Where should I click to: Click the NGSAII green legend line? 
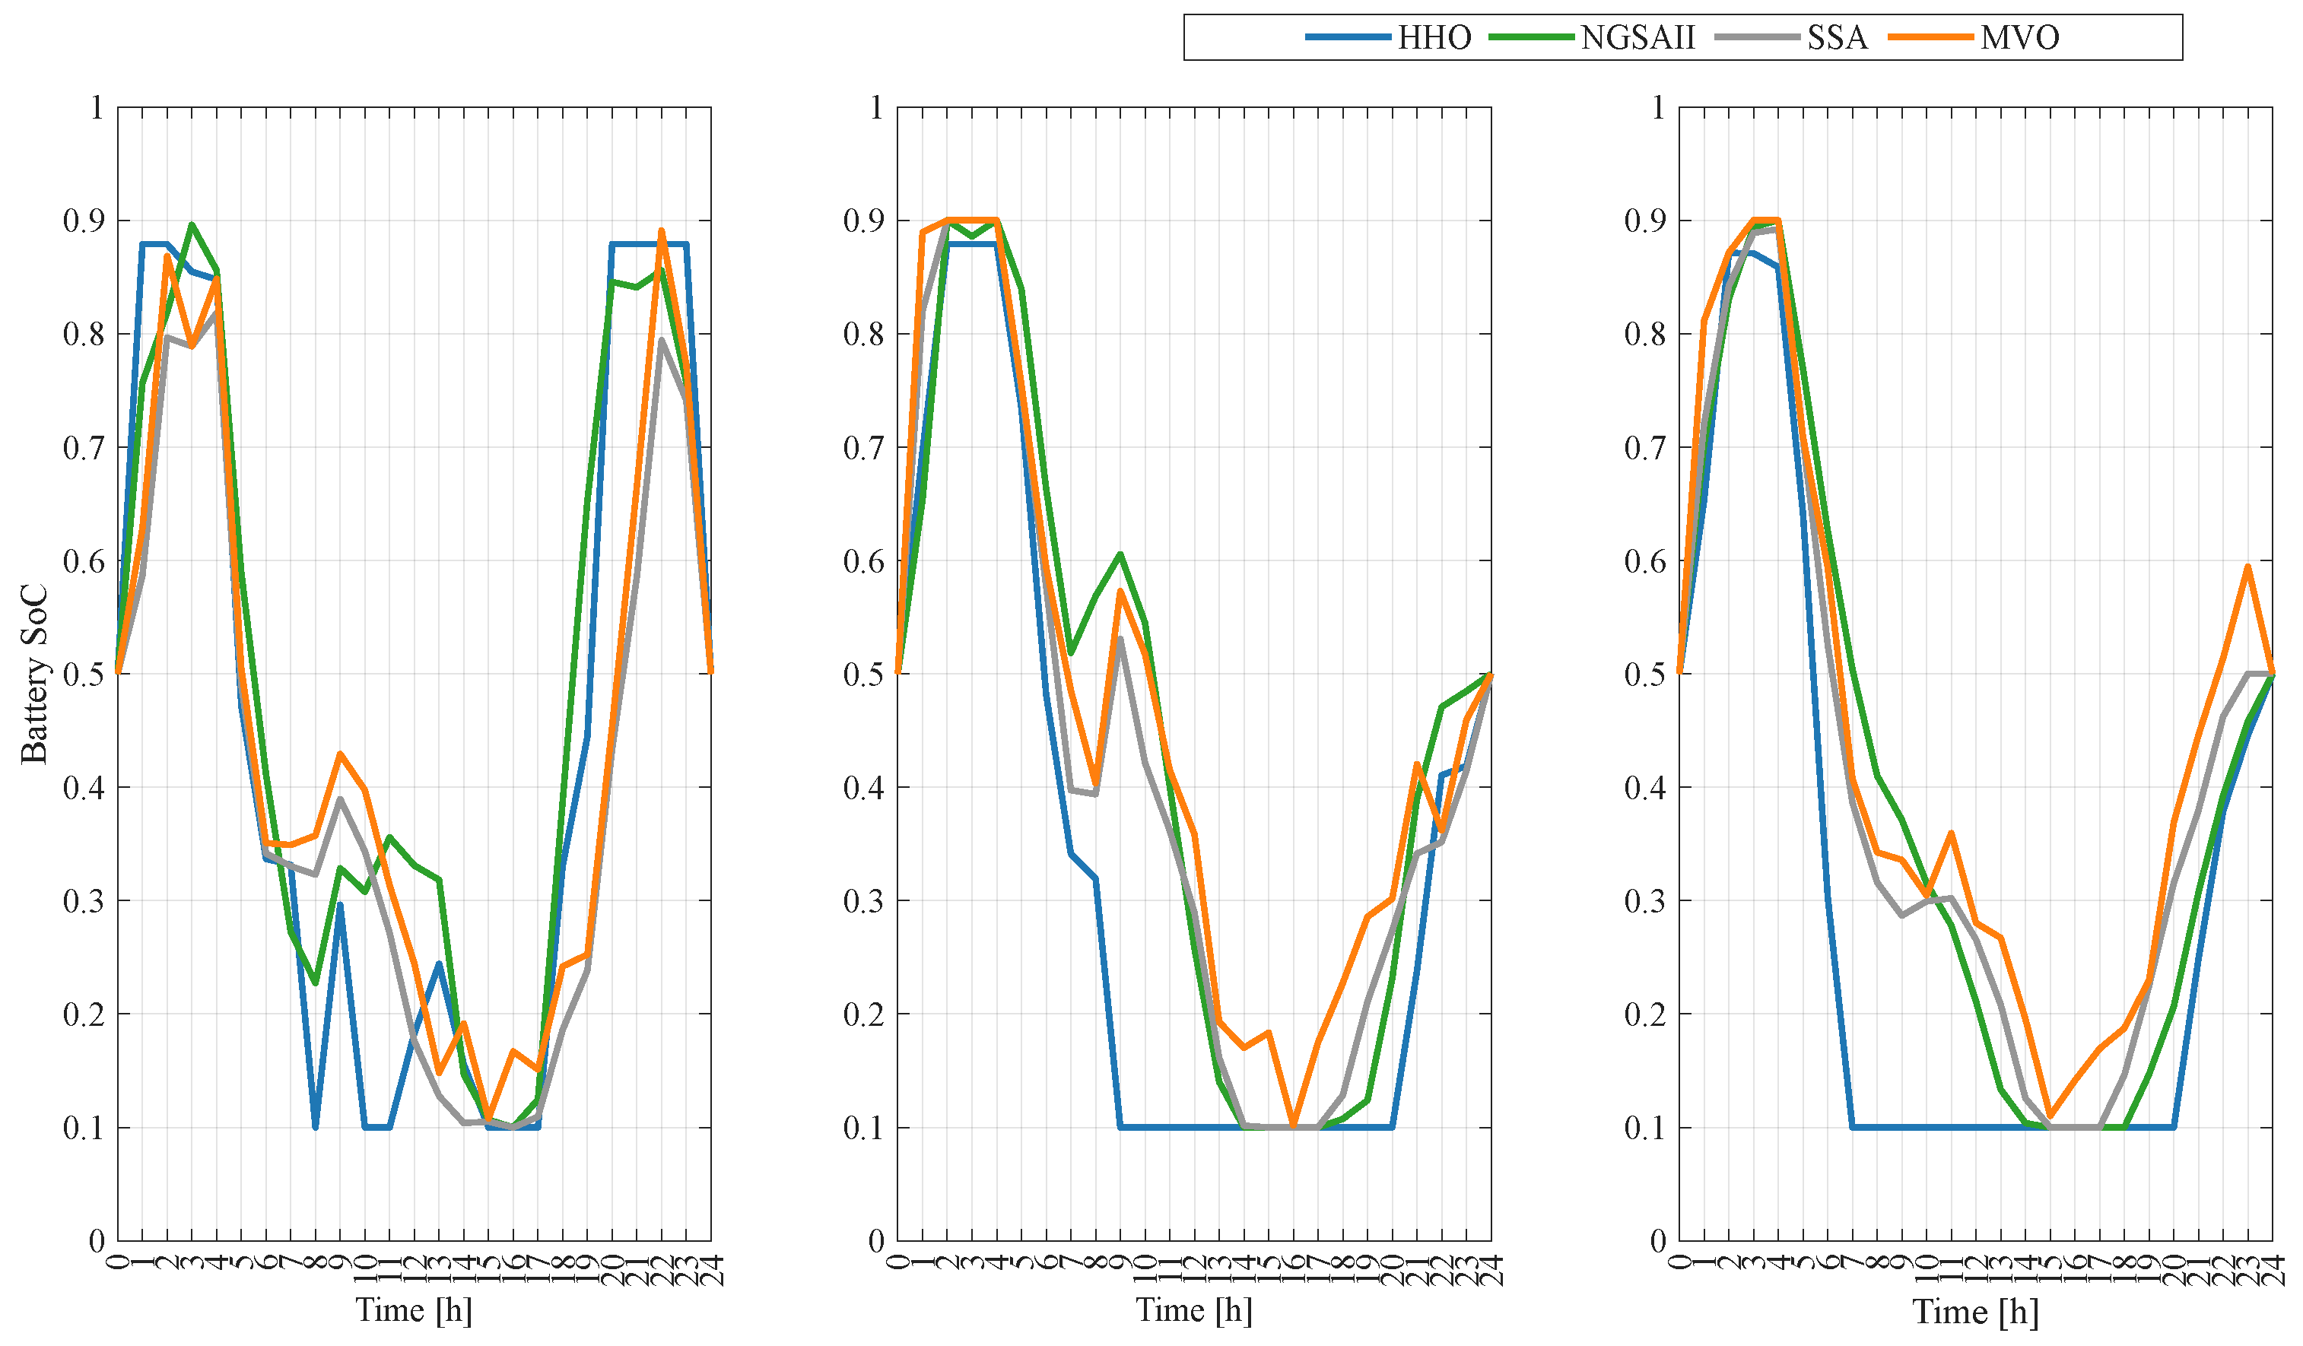point(1531,37)
